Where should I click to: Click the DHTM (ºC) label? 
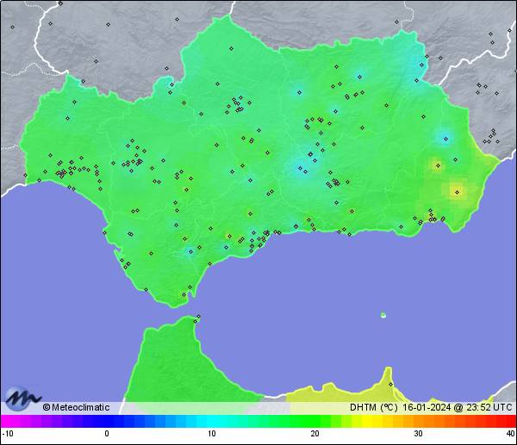click(374, 407)
